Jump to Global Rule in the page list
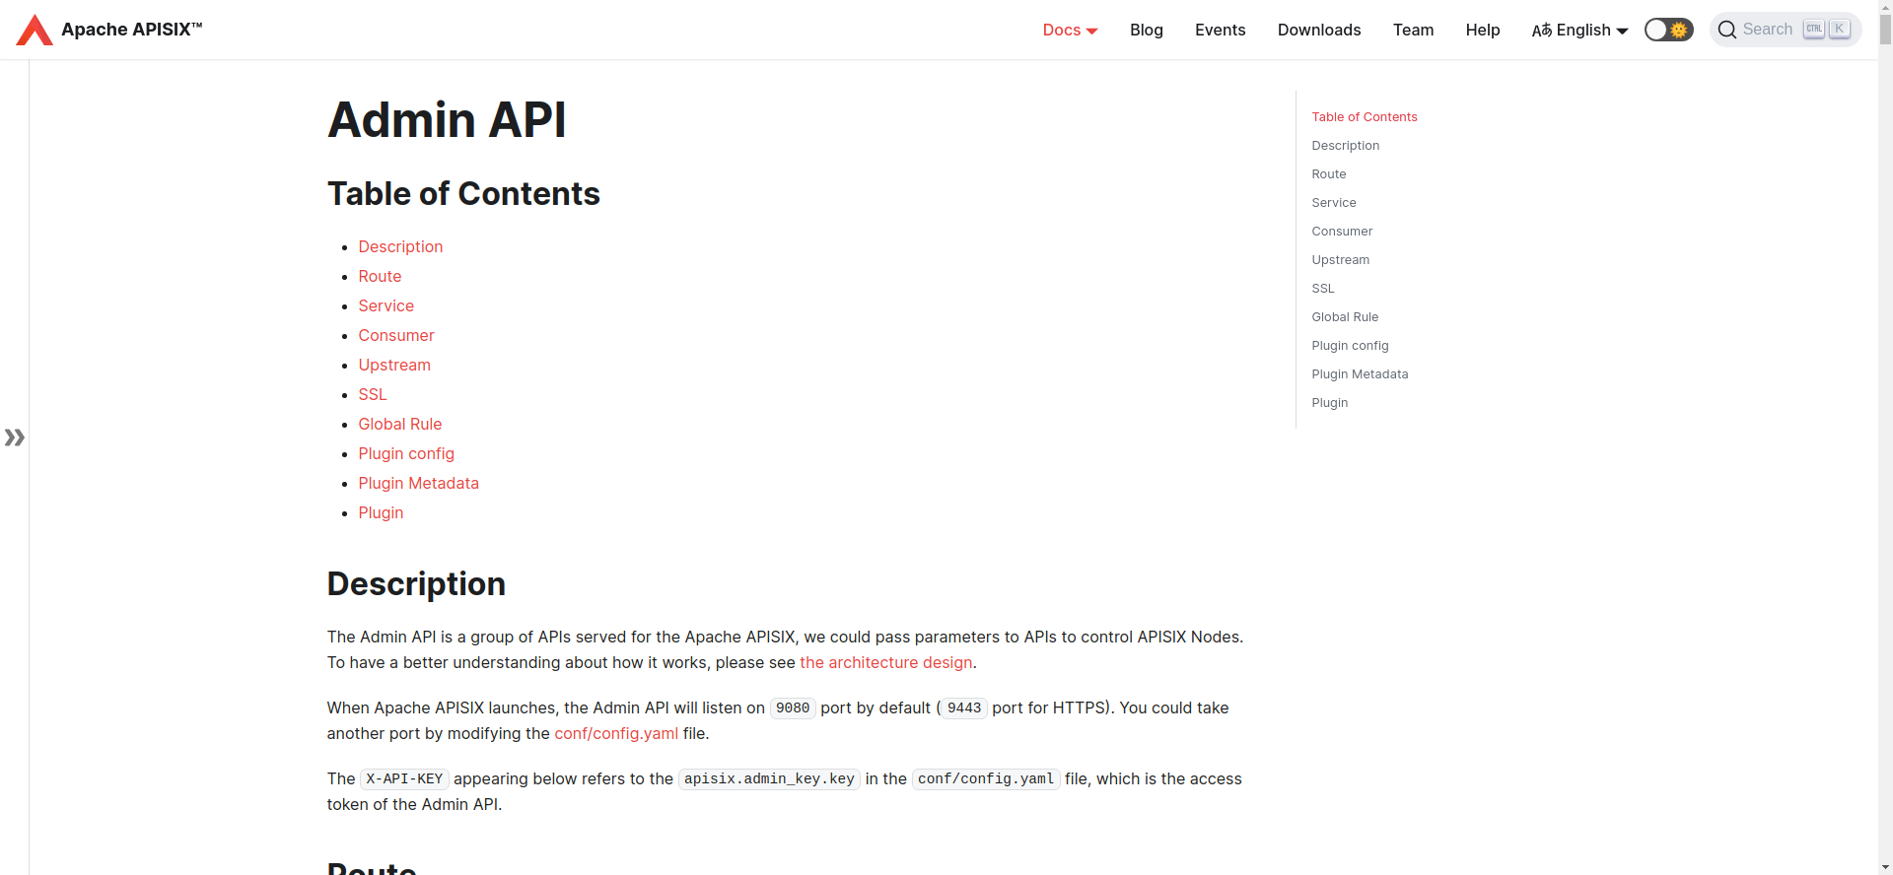1893x875 pixels. (x=399, y=424)
